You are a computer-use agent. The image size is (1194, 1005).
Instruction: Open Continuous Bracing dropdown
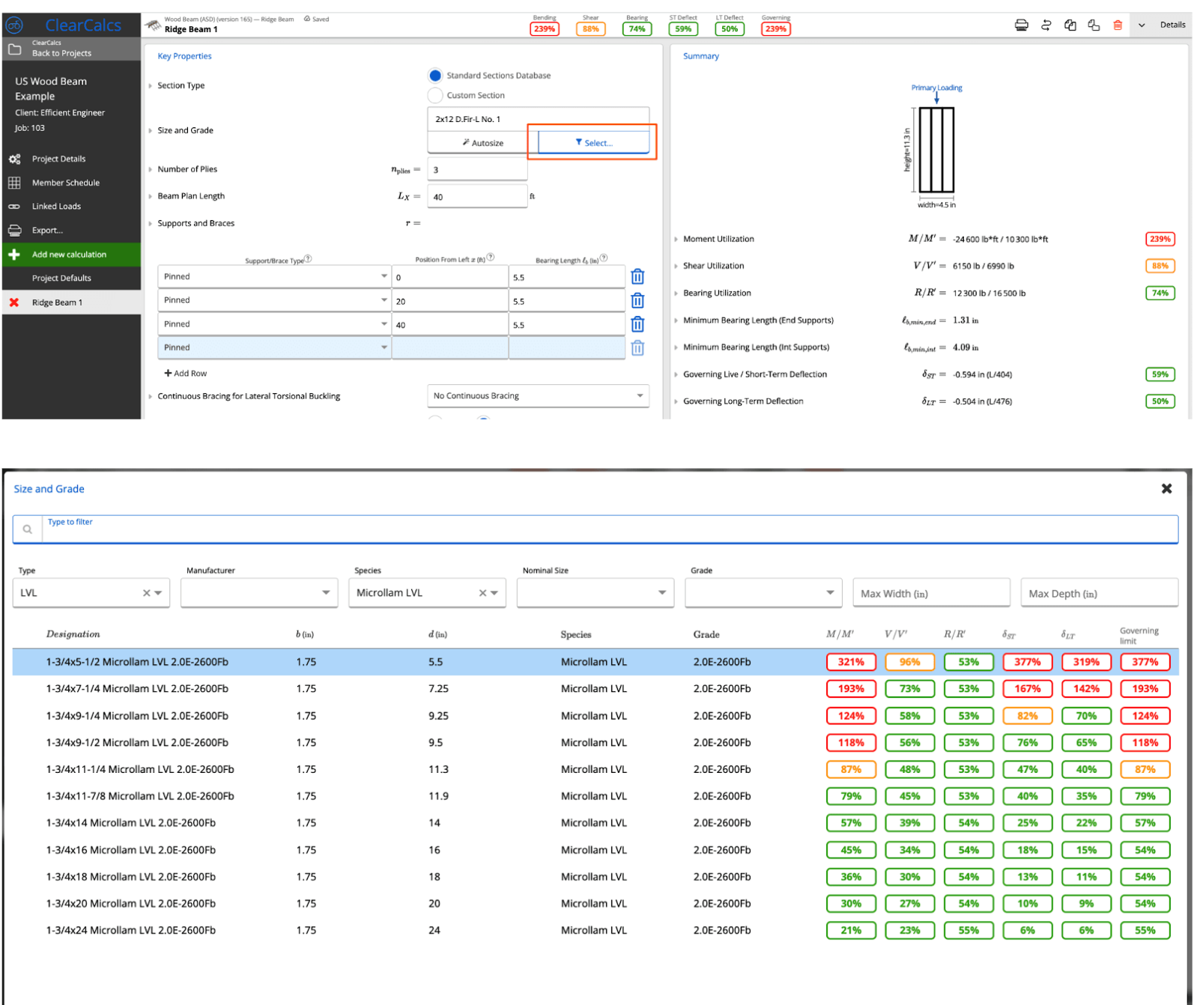coord(538,396)
